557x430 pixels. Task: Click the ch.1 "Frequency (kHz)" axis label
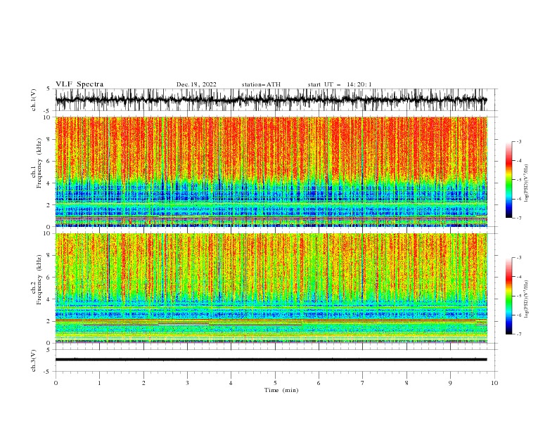tap(39, 163)
